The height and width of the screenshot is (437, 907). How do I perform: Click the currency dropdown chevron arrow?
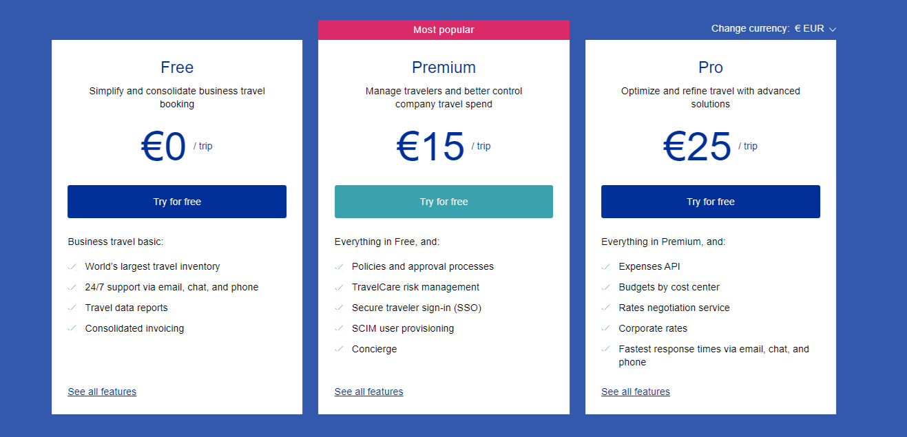(833, 30)
